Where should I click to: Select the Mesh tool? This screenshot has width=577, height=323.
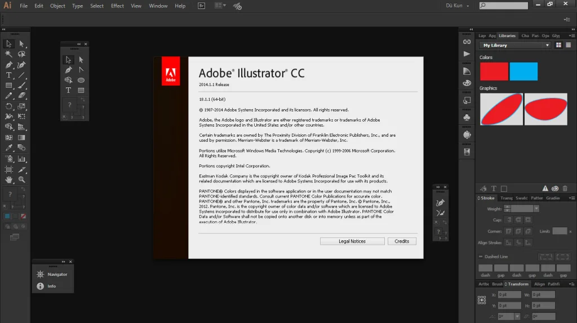pos(8,137)
